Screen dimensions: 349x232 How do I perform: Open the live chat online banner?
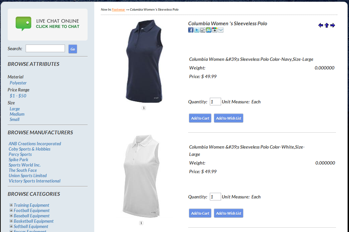point(48,24)
